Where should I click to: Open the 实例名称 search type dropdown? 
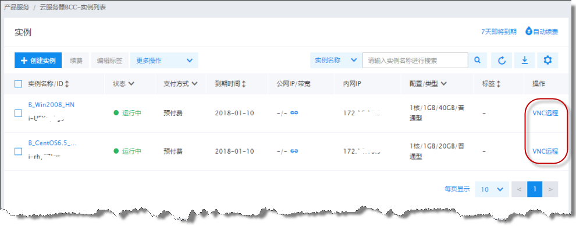point(336,60)
